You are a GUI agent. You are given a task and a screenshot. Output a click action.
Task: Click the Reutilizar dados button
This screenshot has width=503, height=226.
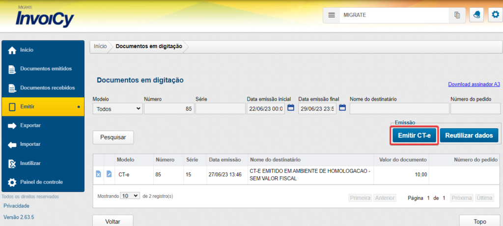(x=469, y=135)
